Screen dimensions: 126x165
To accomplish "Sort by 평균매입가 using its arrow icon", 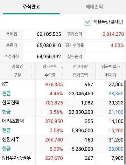I will [122, 67].
